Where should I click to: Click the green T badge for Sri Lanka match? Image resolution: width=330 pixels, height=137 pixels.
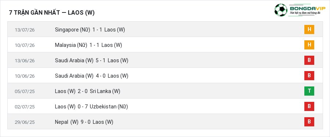[x=309, y=91]
